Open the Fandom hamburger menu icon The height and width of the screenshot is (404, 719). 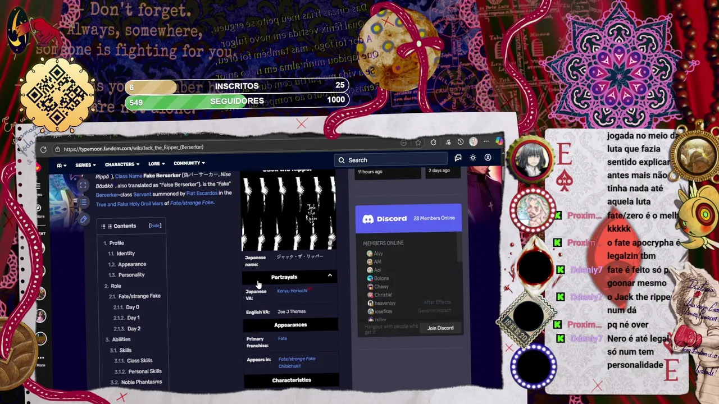point(38,187)
